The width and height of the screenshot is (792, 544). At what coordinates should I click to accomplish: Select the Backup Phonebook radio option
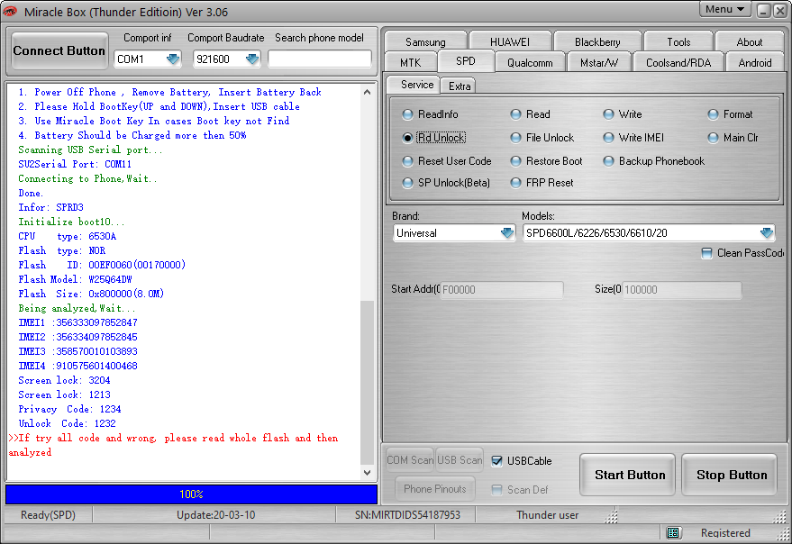(653, 161)
